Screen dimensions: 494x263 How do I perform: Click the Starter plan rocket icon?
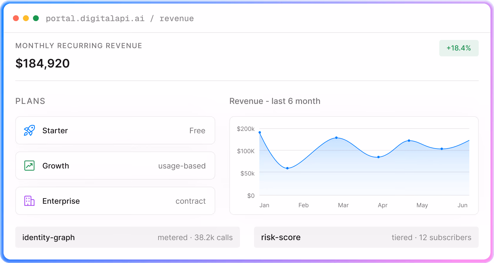click(29, 130)
